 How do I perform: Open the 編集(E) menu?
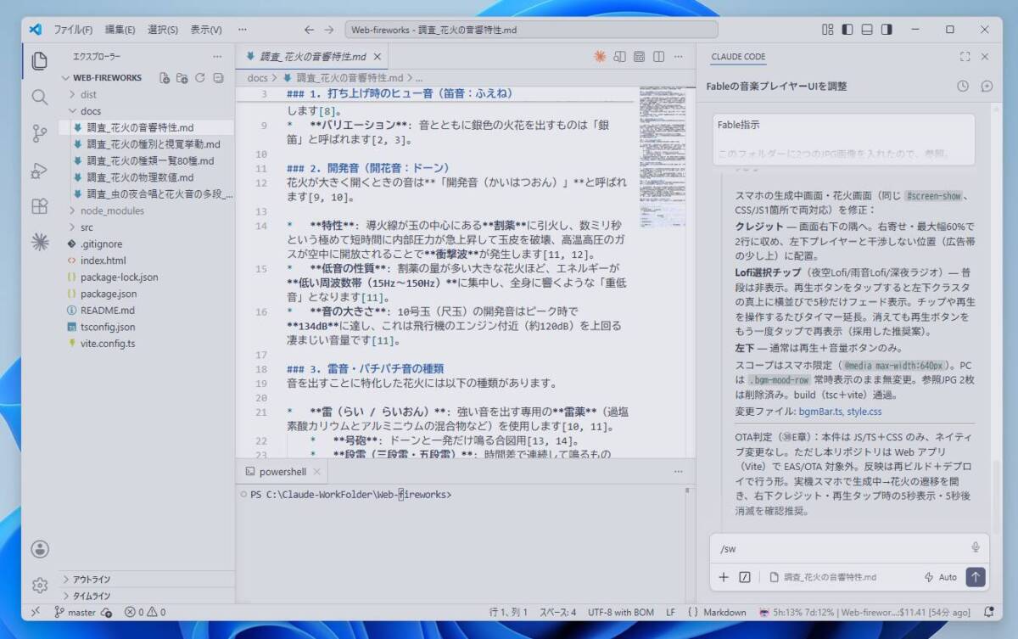[x=120, y=30]
